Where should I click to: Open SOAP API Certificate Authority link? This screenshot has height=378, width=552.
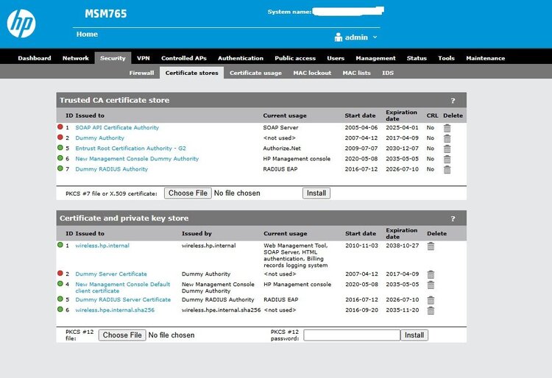[x=117, y=128]
